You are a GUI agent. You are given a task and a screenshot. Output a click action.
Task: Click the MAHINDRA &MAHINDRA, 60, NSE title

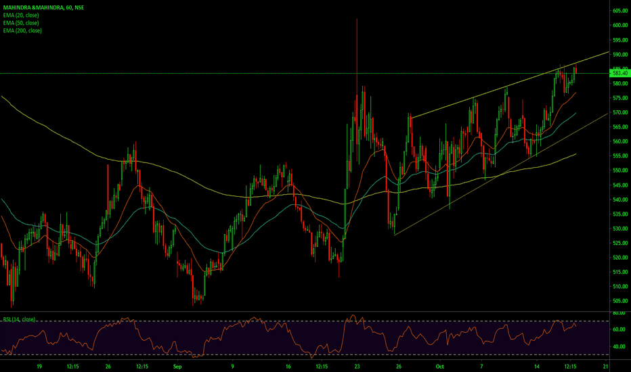[43, 7]
